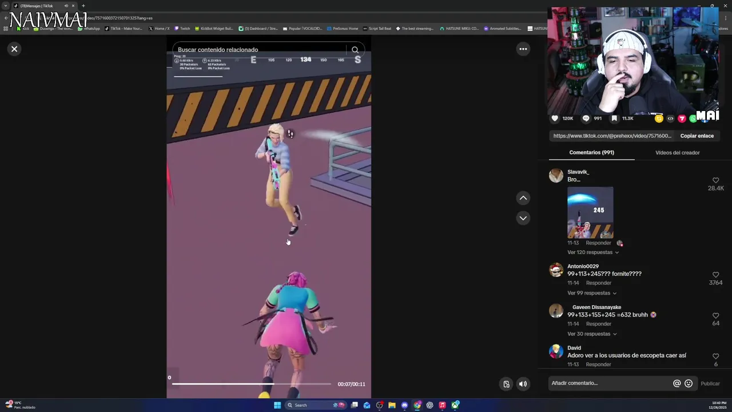Open Slavavik_ commenter profile avatar
The image size is (732, 412).
(556, 176)
